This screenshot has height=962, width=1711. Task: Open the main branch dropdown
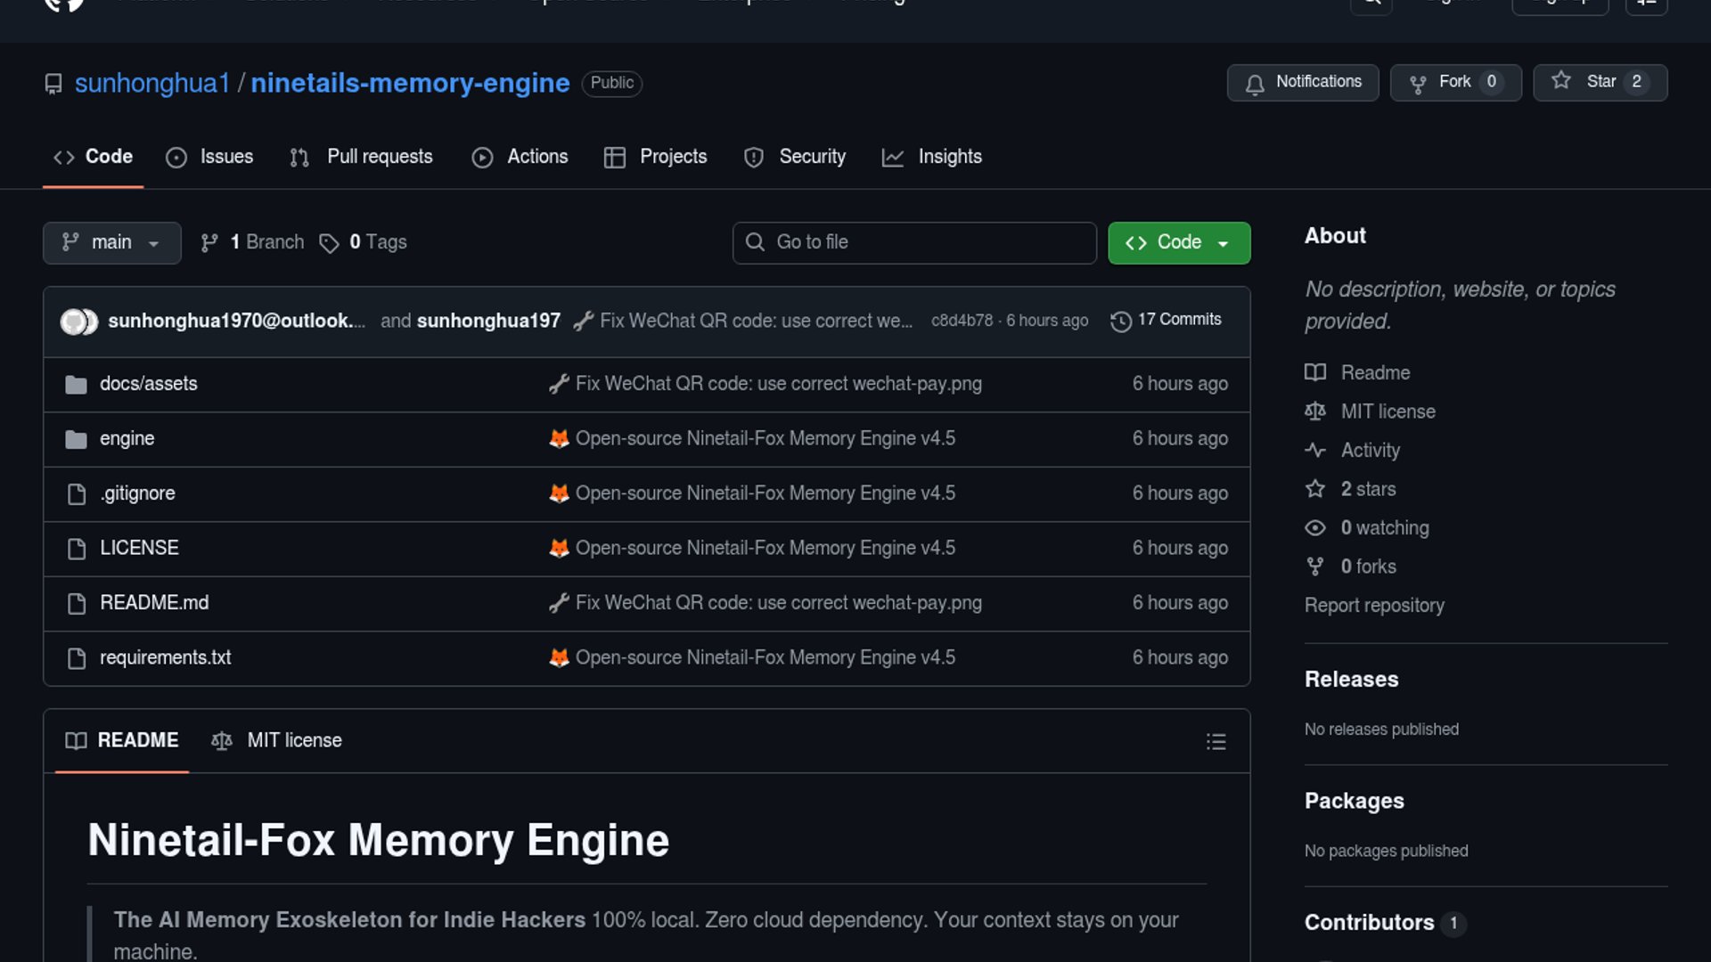(x=111, y=242)
